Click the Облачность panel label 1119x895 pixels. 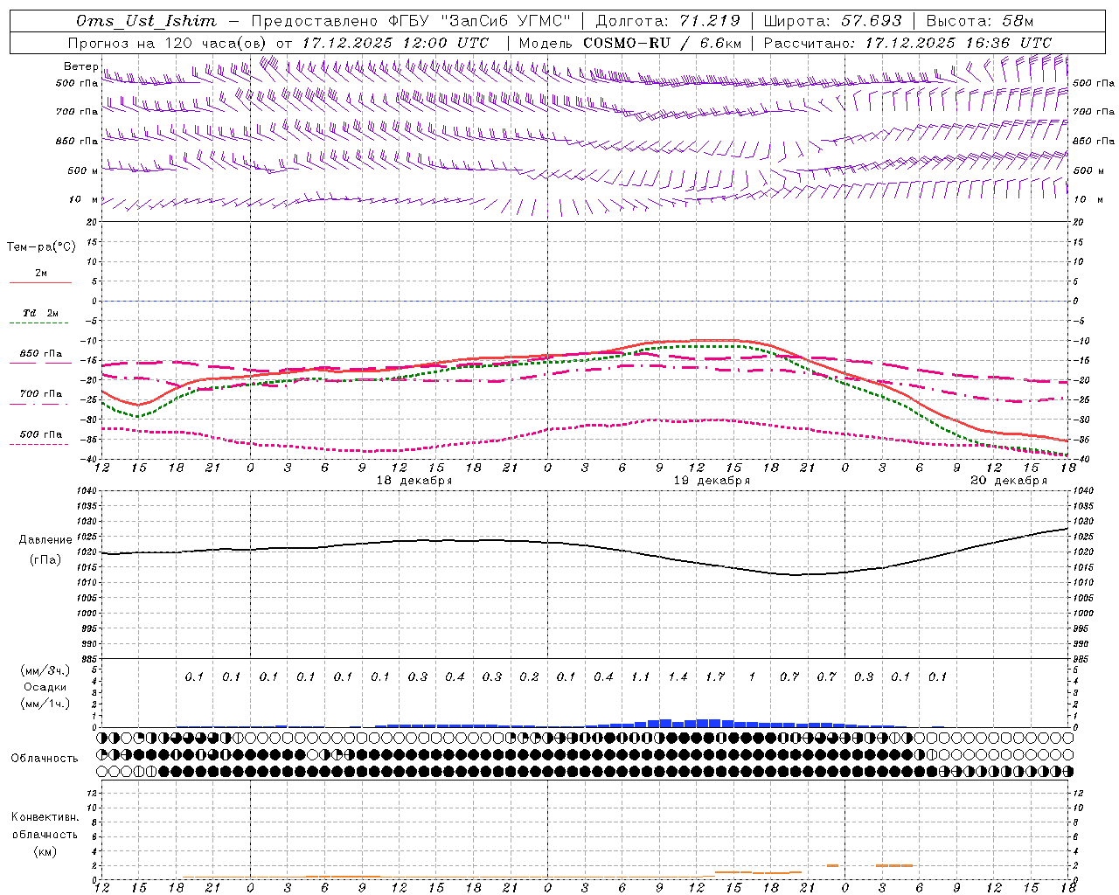coord(45,758)
